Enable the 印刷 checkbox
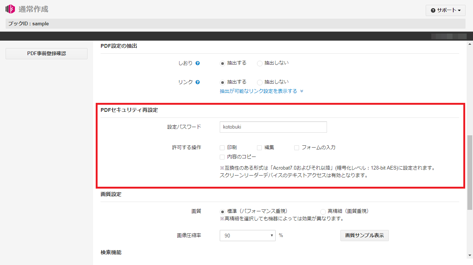Viewport: 473px width, 265px height. tap(222, 148)
